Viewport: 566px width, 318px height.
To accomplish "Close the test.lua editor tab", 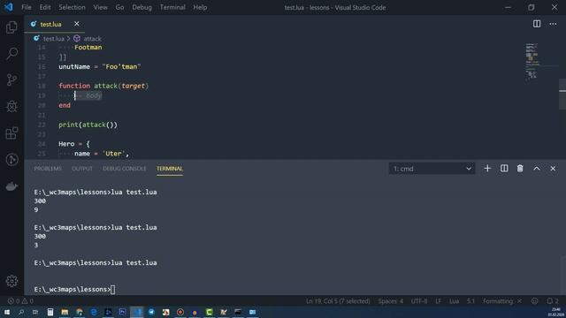I will [77, 24].
